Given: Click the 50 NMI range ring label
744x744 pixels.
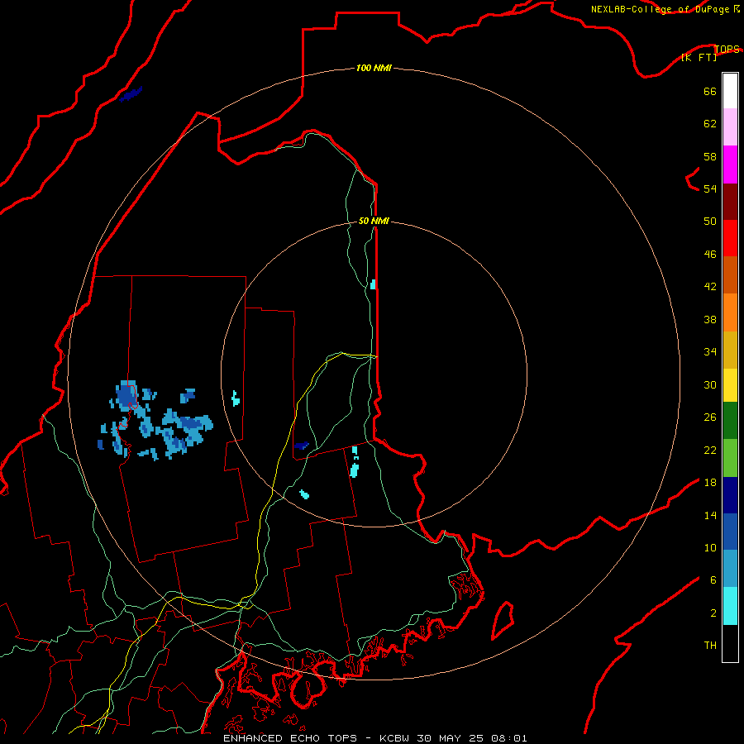Looking at the screenshot, I should (374, 221).
